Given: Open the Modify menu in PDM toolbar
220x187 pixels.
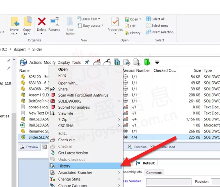Looking at the screenshot, I should (x=50, y=62).
